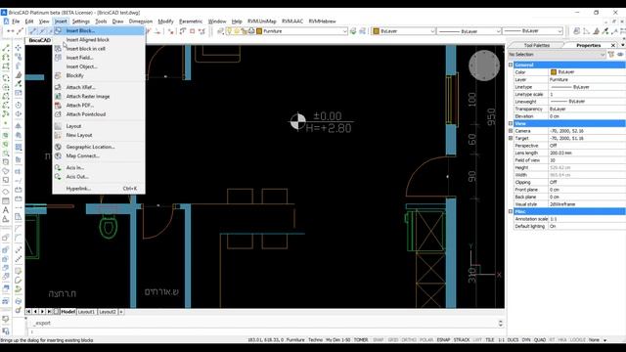626x352 pixels.
Task: Toggle STRACK in status bar
Action: pyautogui.click(x=462, y=340)
